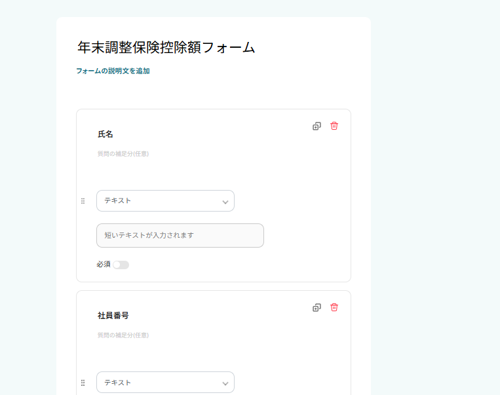
Task: Duplicate the 氏名 question card
Action: point(317,126)
